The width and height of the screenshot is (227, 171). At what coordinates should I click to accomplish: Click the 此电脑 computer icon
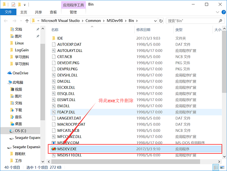[10, 82]
